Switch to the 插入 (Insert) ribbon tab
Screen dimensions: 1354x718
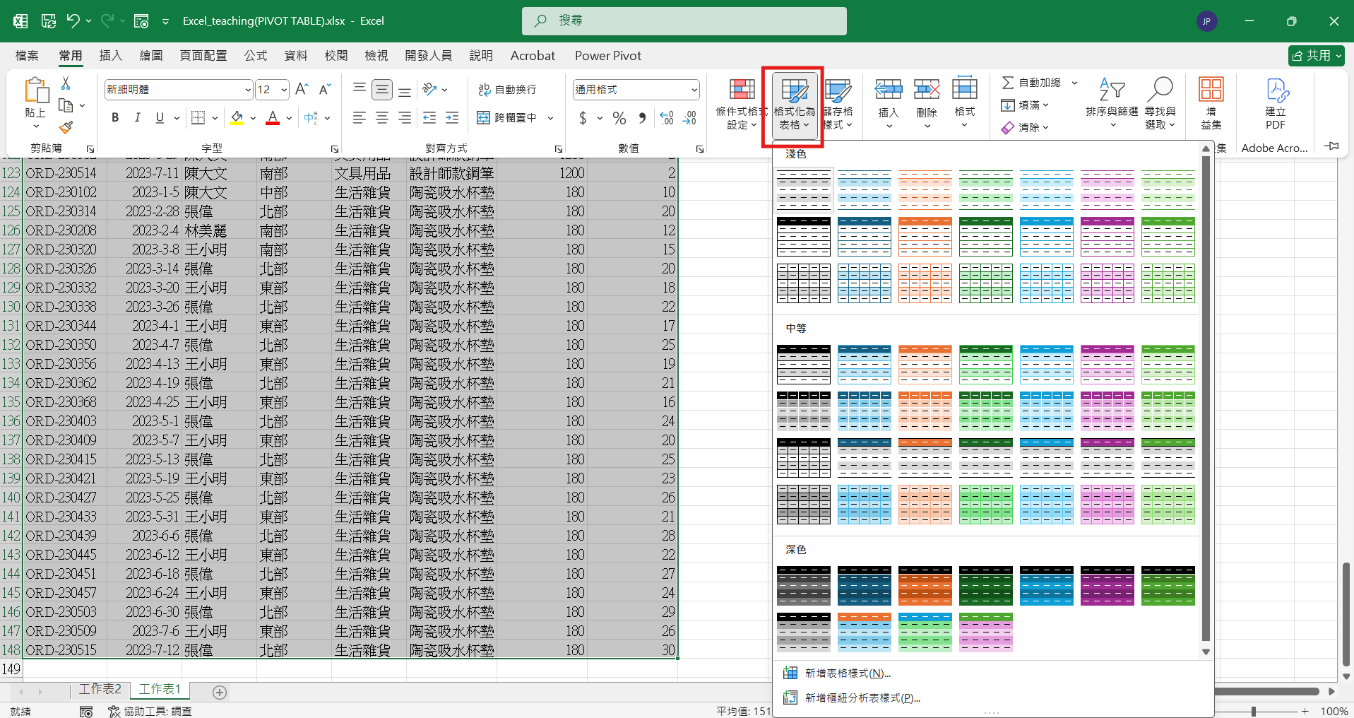(x=110, y=56)
